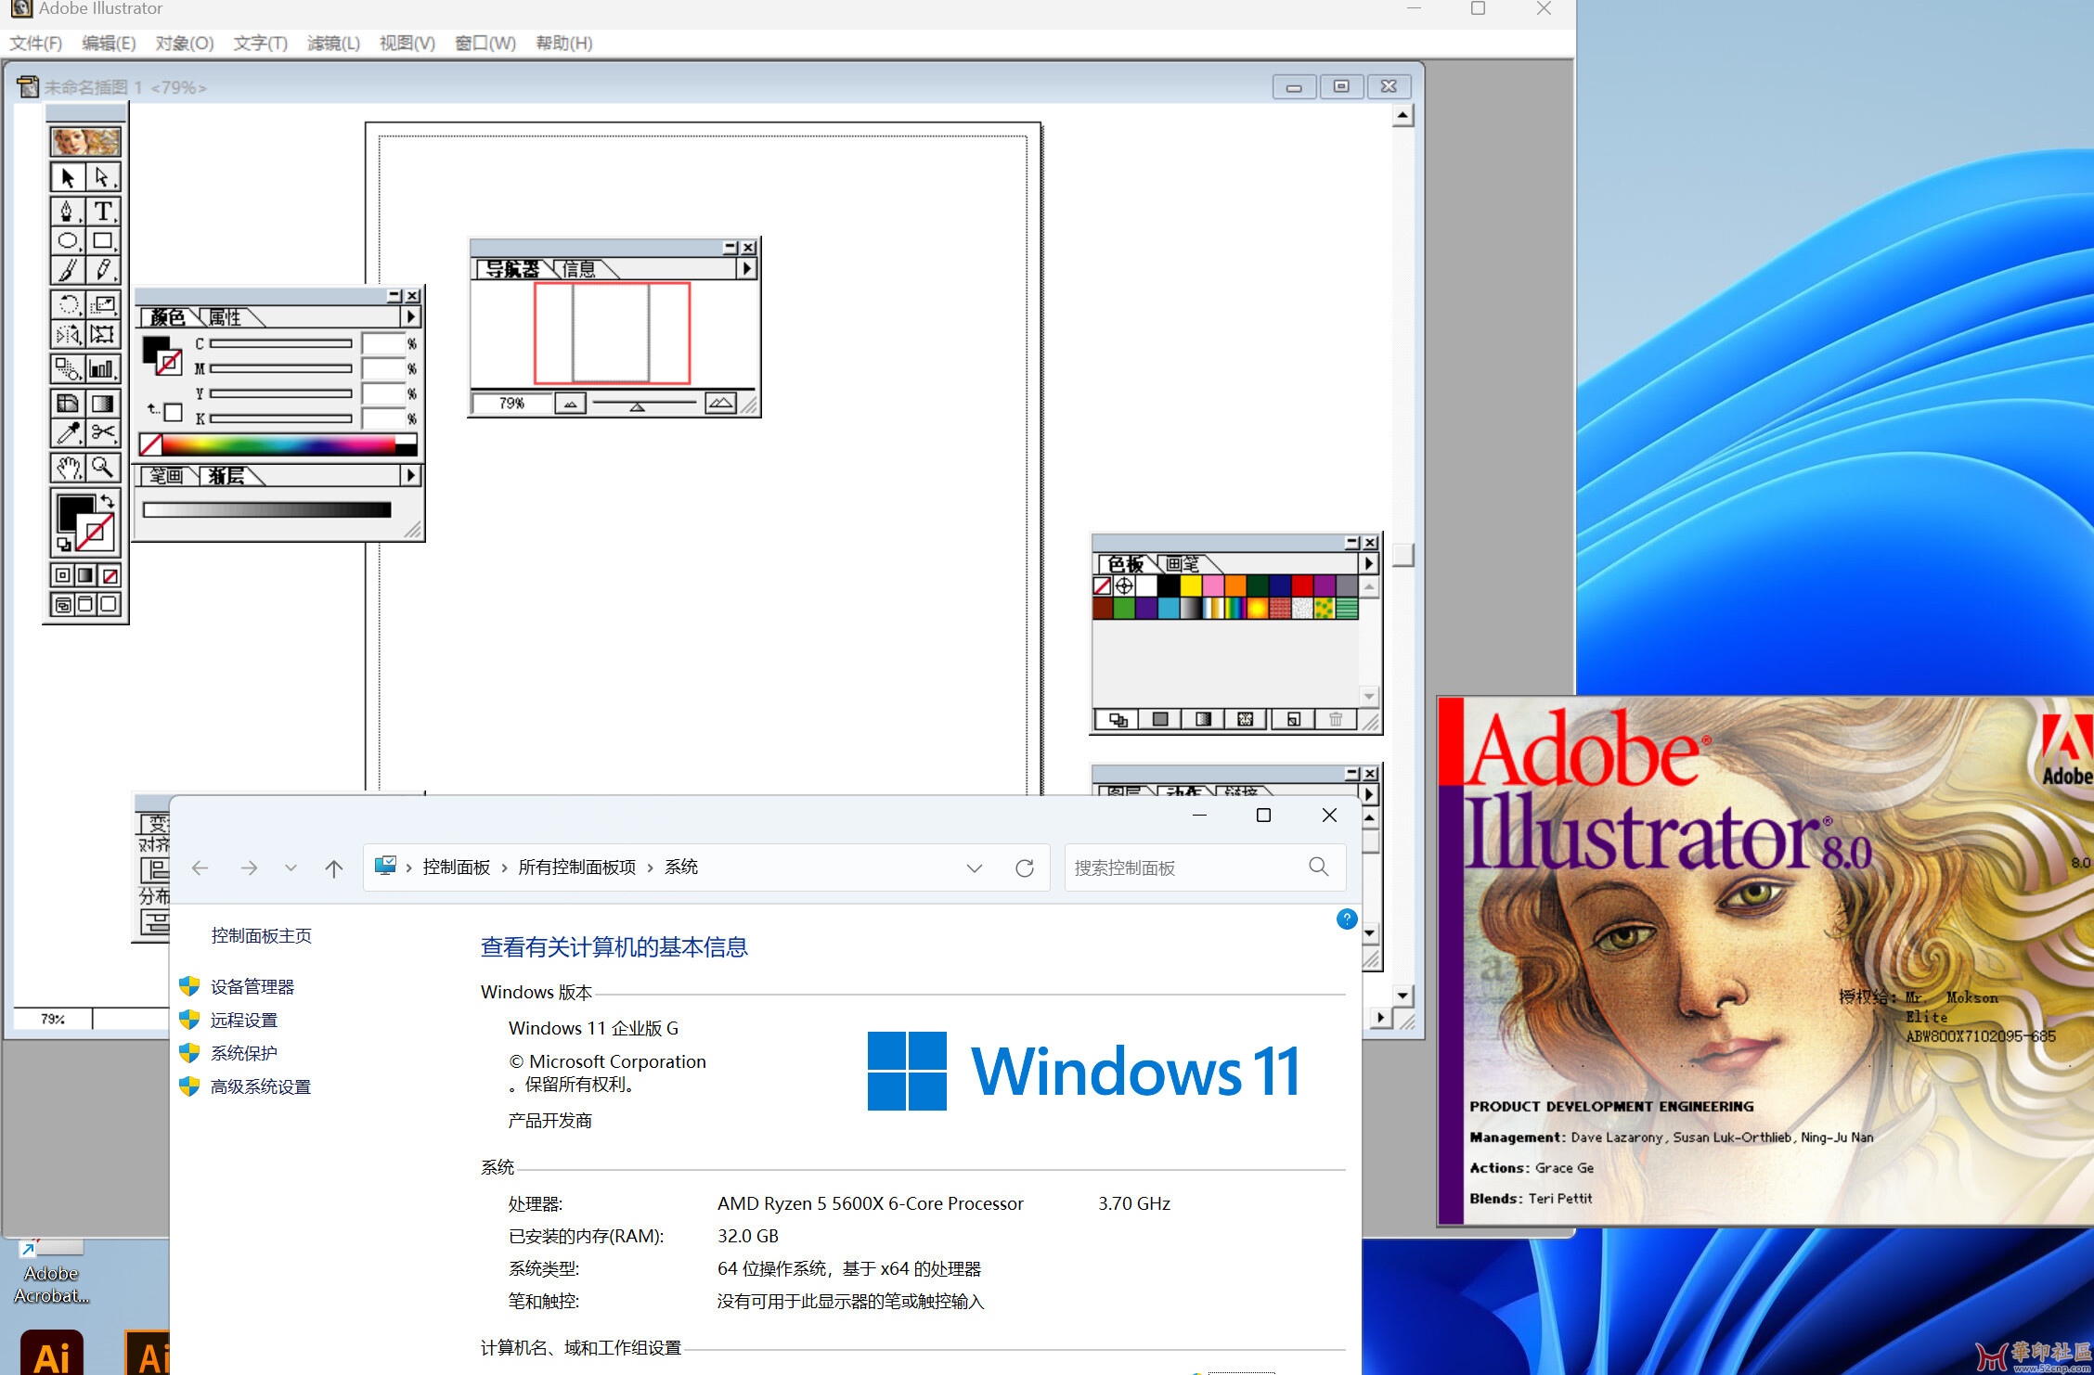Select the Scale tool
The height and width of the screenshot is (1375, 2094).
coord(103,304)
